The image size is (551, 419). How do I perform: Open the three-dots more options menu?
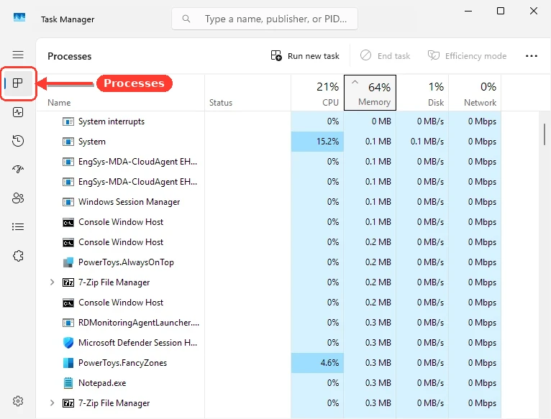pyautogui.click(x=532, y=56)
